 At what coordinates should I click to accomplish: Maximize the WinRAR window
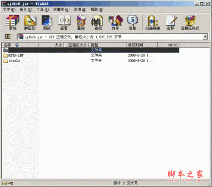click(202, 4)
